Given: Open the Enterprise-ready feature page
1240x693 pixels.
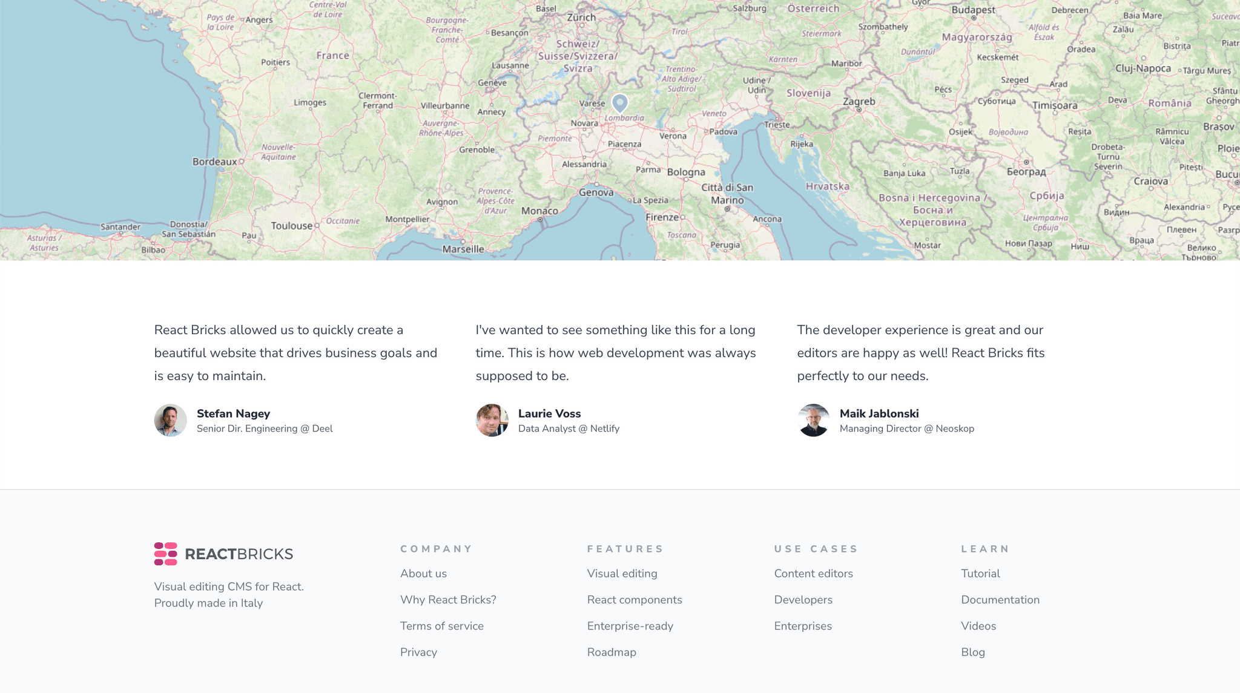Looking at the screenshot, I should tap(630, 626).
